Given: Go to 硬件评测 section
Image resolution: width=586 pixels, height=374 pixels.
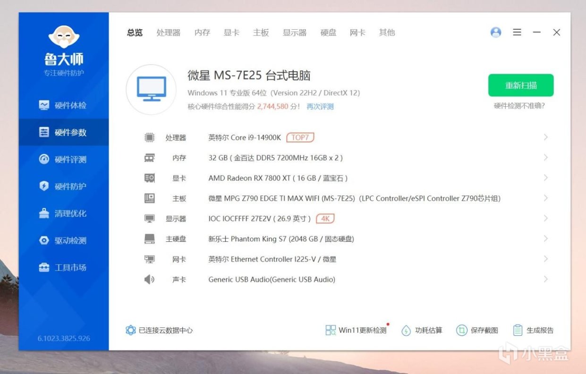Looking at the screenshot, I should tap(63, 159).
